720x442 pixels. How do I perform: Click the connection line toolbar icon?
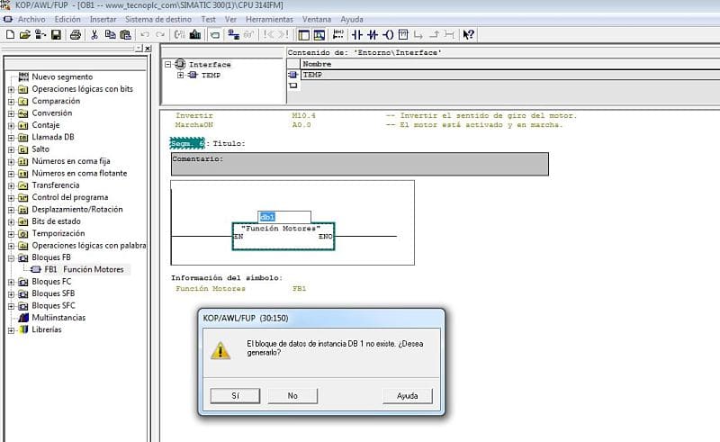[449, 34]
